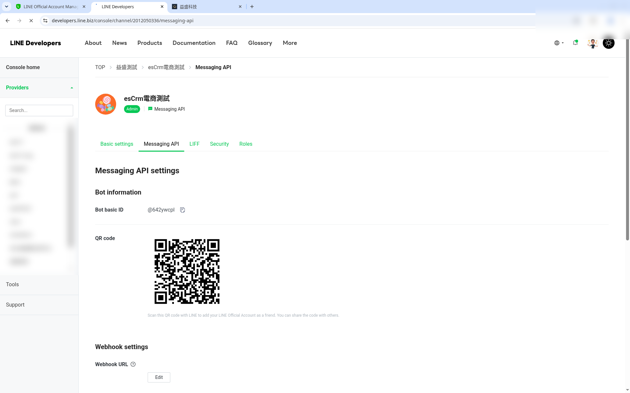This screenshot has width=630, height=393.
Task: Stop page loading button
Action: [31, 21]
